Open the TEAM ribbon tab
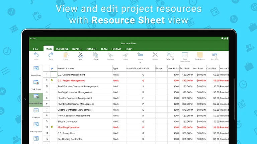 pos(104,49)
